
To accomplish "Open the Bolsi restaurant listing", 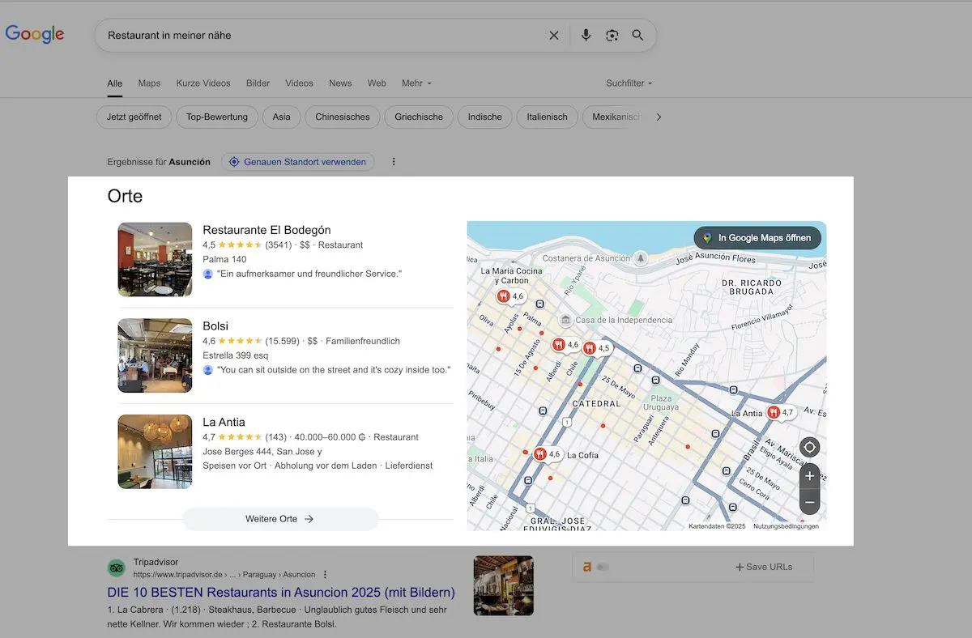I will [215, 326].
